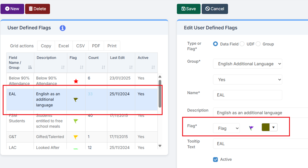308x168 pixels.
Task: Open the Yes value dropdown
Action: click(x=247, y=80)
